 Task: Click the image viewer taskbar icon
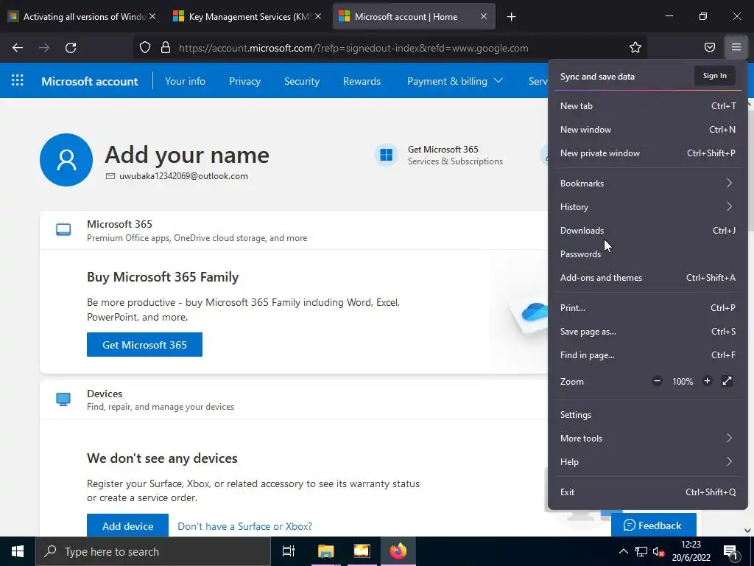362,551
